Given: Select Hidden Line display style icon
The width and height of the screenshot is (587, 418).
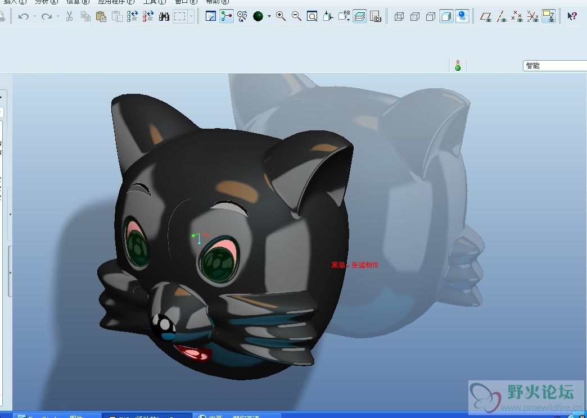Looking at the screenshot, I should [415, 16].
